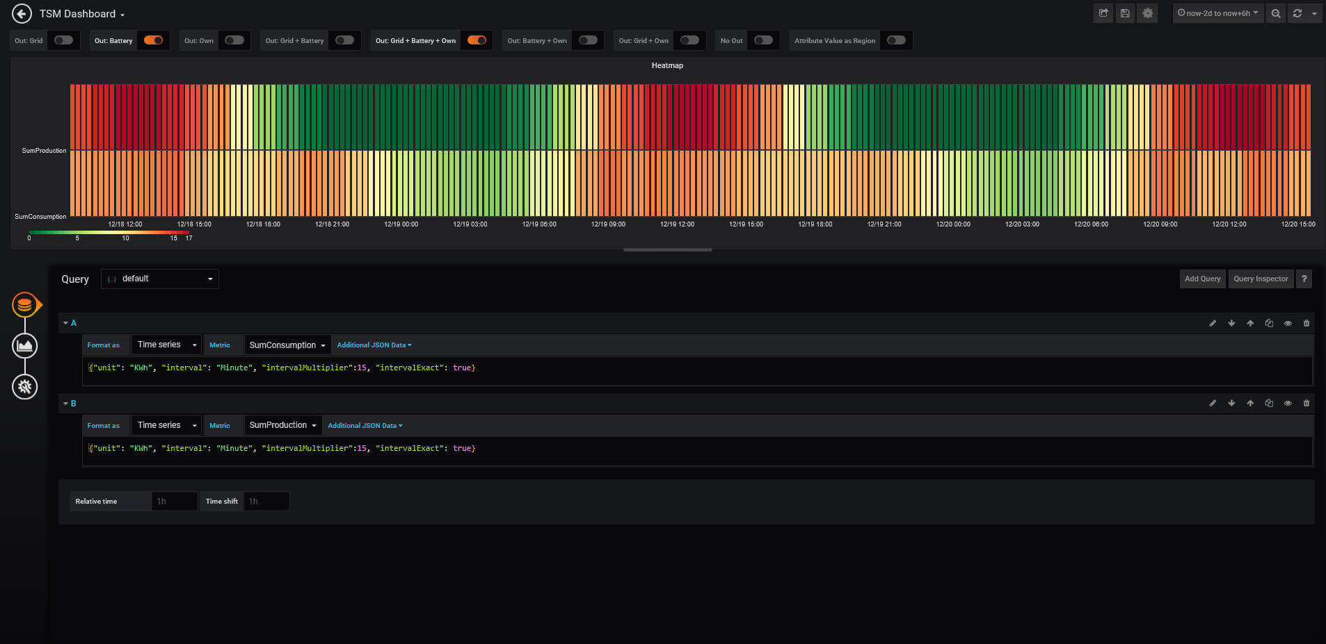Click the Heatmap panel title
This screenshot has height=644, width=1326.
(667, 65)
